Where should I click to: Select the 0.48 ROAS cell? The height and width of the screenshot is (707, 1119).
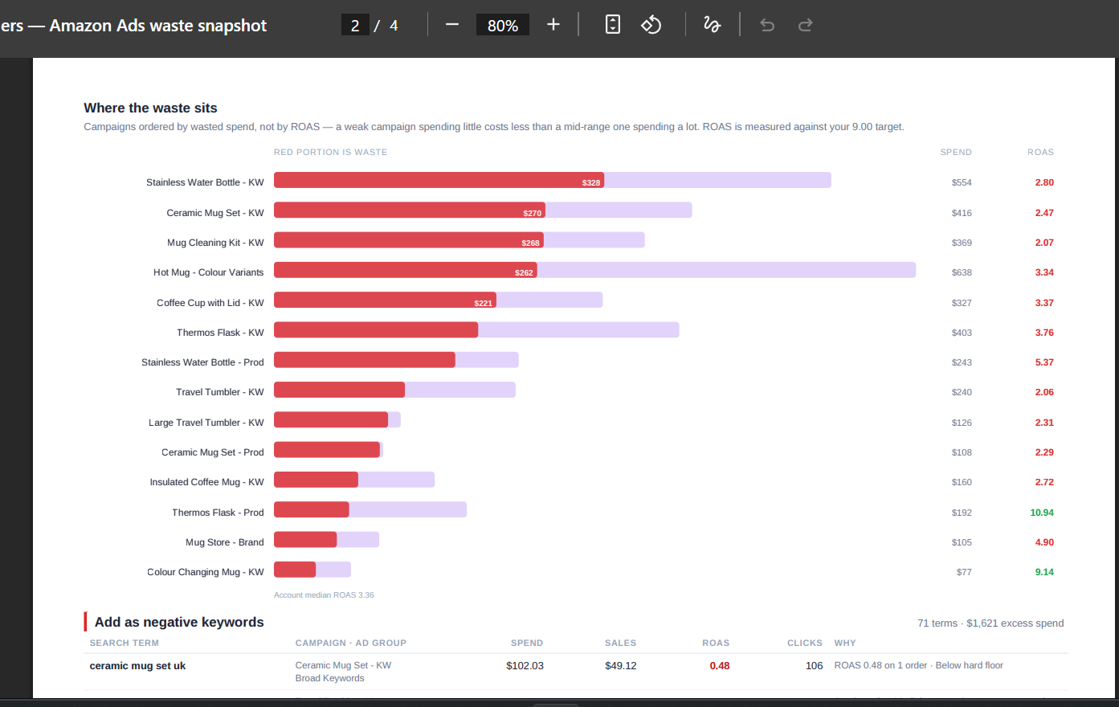[720, 665]
